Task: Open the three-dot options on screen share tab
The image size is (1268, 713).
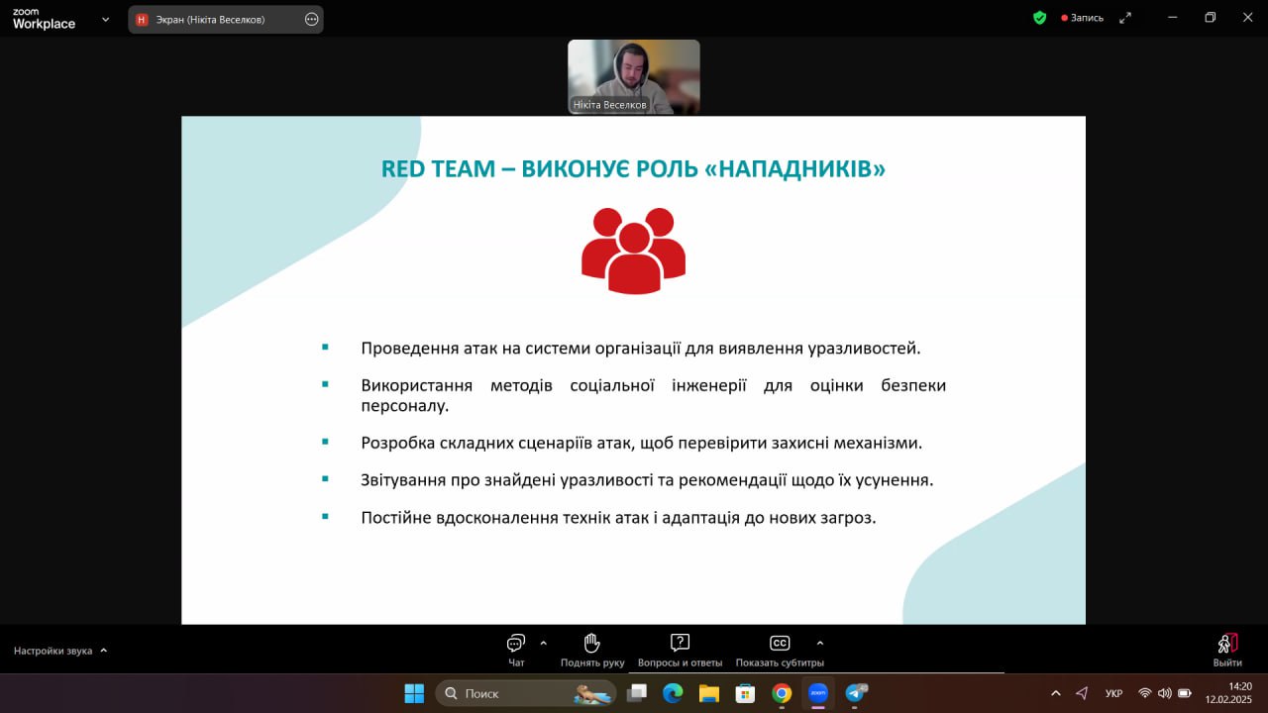Action: tap(311, 19)
